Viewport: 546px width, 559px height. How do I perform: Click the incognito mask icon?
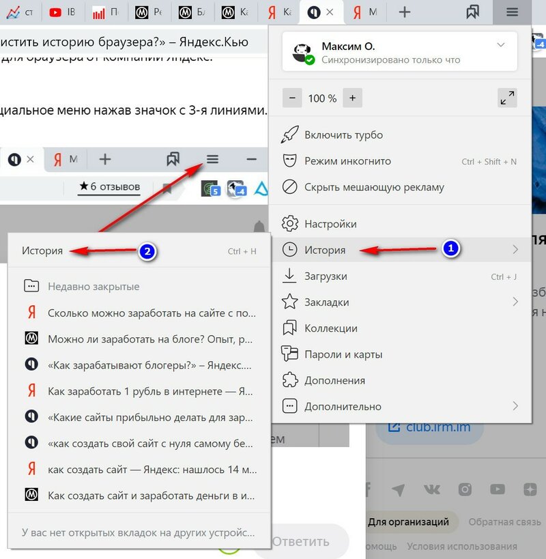[290, 161]
